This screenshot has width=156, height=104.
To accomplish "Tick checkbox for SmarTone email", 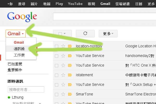I will pos(56,94).
